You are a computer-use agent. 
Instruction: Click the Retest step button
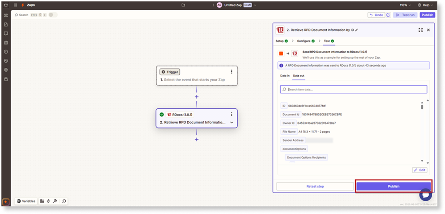coord(315,186)
